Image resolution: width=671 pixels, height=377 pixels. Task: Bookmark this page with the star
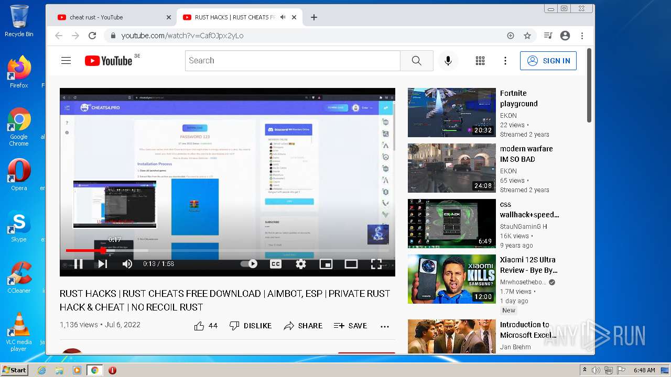point(527,36)
